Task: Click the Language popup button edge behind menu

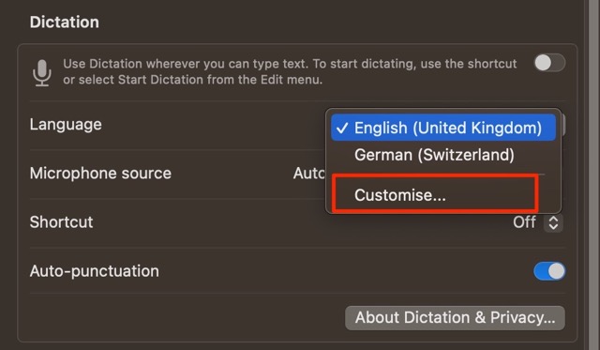Action: [x=563, y=125]
